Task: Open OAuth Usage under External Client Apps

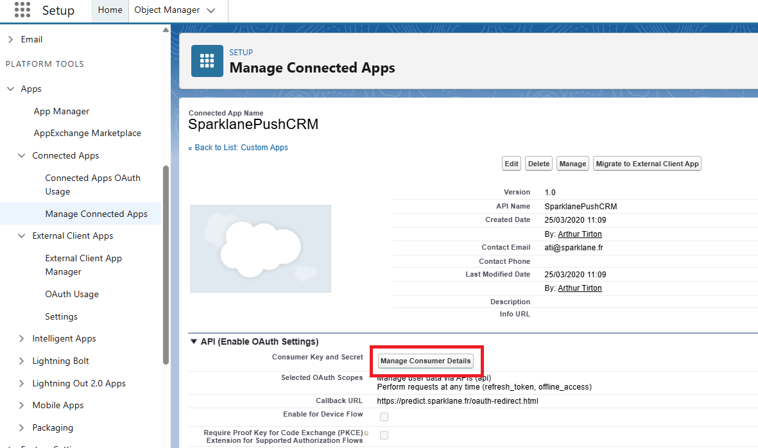Action: click(x=72, y=295)
